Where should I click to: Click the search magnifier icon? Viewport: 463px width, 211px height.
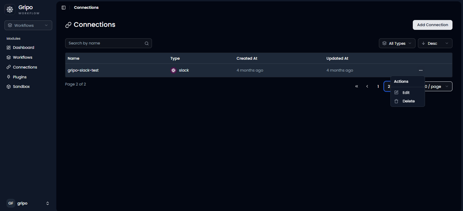tap(147, 43)
